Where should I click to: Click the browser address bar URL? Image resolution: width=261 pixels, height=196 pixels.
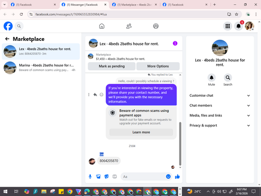[x=71, y=14]
